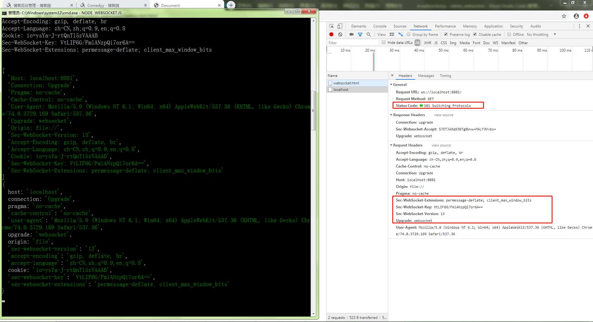The image size is (593, 322).
Task: Bookmark this page with the star icon
Action: (564, 16)
